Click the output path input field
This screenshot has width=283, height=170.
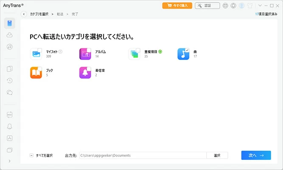[143, 156]
